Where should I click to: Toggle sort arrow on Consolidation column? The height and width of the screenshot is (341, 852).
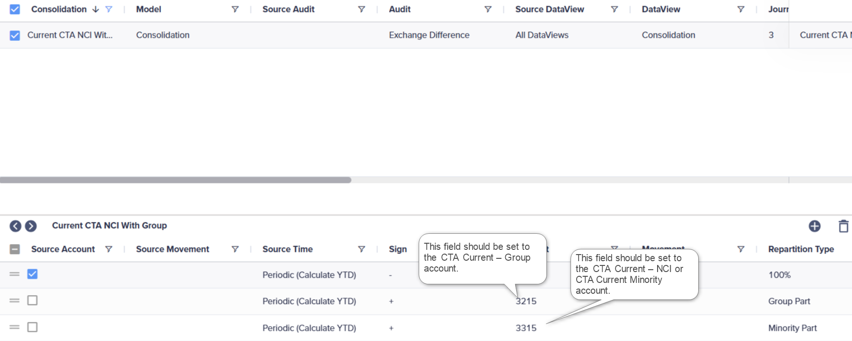(x=96, y=9)
